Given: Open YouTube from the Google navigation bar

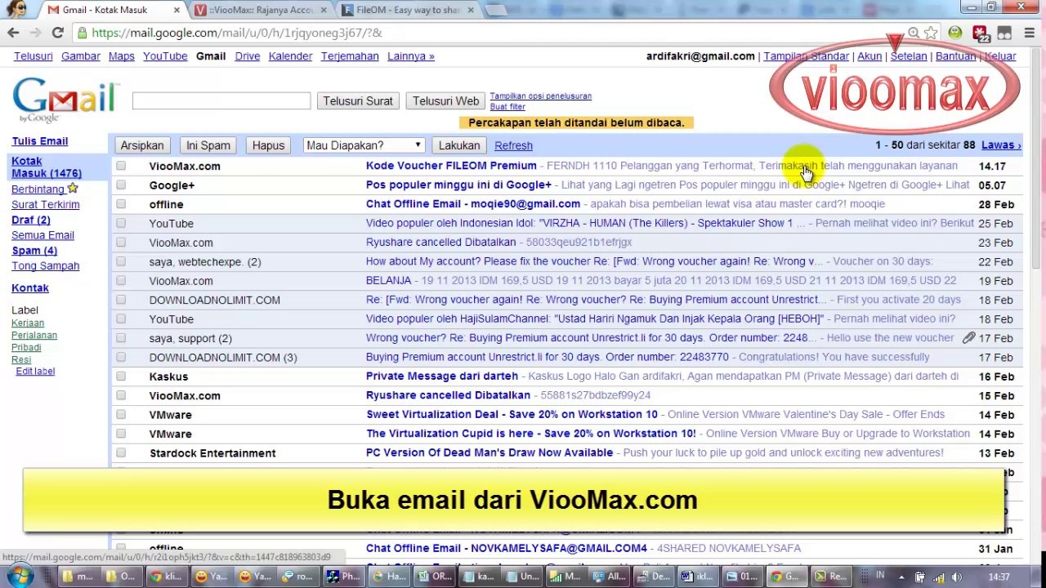Looking at the screenshot, I should click(x=165, y=56).
